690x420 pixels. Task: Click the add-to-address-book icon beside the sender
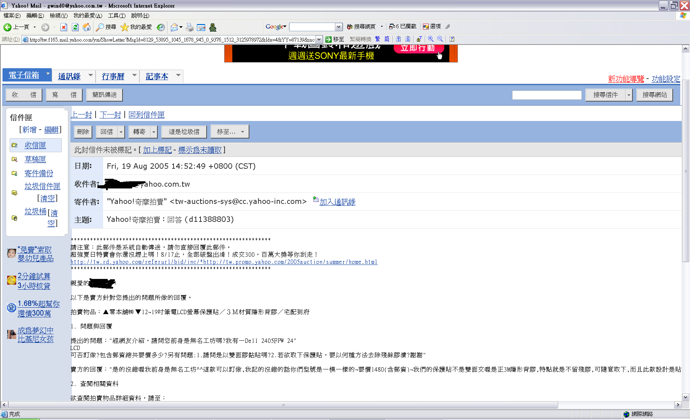316,199
